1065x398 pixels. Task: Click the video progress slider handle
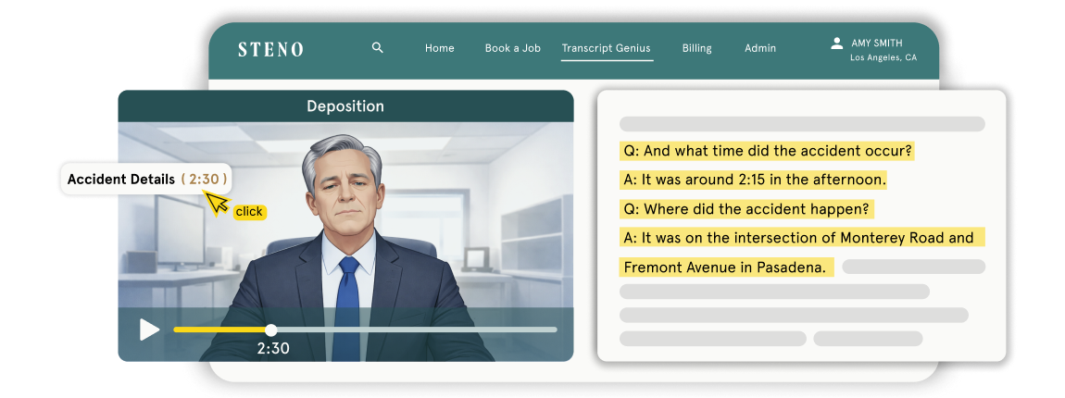pos(270,330)
